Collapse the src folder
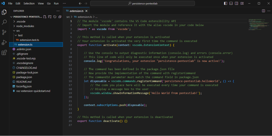 pyautogui.click(x=18, y=31)
